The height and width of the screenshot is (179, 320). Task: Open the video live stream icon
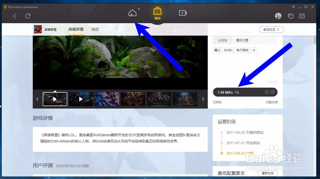pyautogui.click(x=183, y=13)
